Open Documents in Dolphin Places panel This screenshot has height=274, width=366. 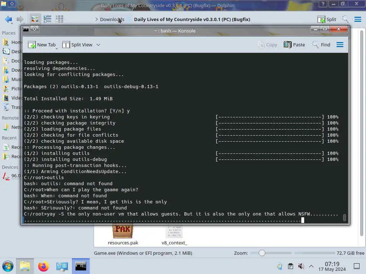tap(12, 61)
